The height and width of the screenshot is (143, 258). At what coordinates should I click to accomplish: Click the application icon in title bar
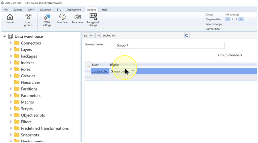3,3
